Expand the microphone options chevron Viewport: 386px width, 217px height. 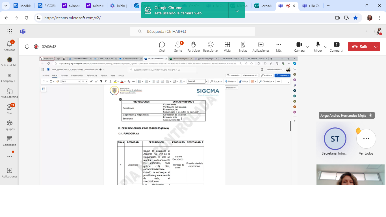click(326, 47)
